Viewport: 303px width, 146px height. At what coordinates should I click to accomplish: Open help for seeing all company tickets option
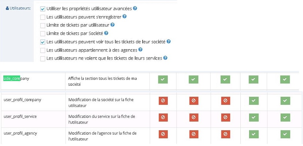(x=168, y=42)
